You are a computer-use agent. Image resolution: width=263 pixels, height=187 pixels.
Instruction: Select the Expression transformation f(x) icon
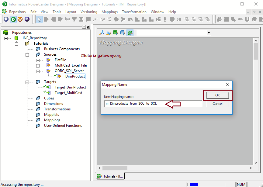pyautogui.click(x=67, y=19)
